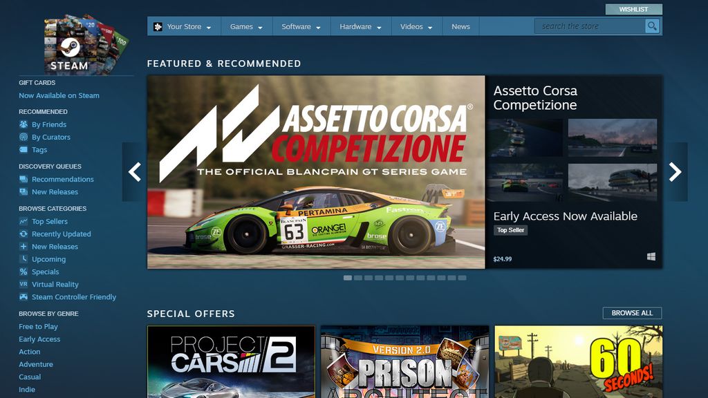Screen dimensions: 708x398
Task: Open the News section
Action: (460, 26)
